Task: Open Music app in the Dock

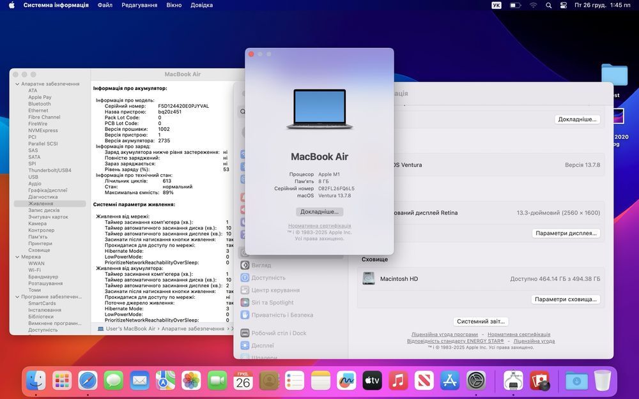Action: point(398,380)
